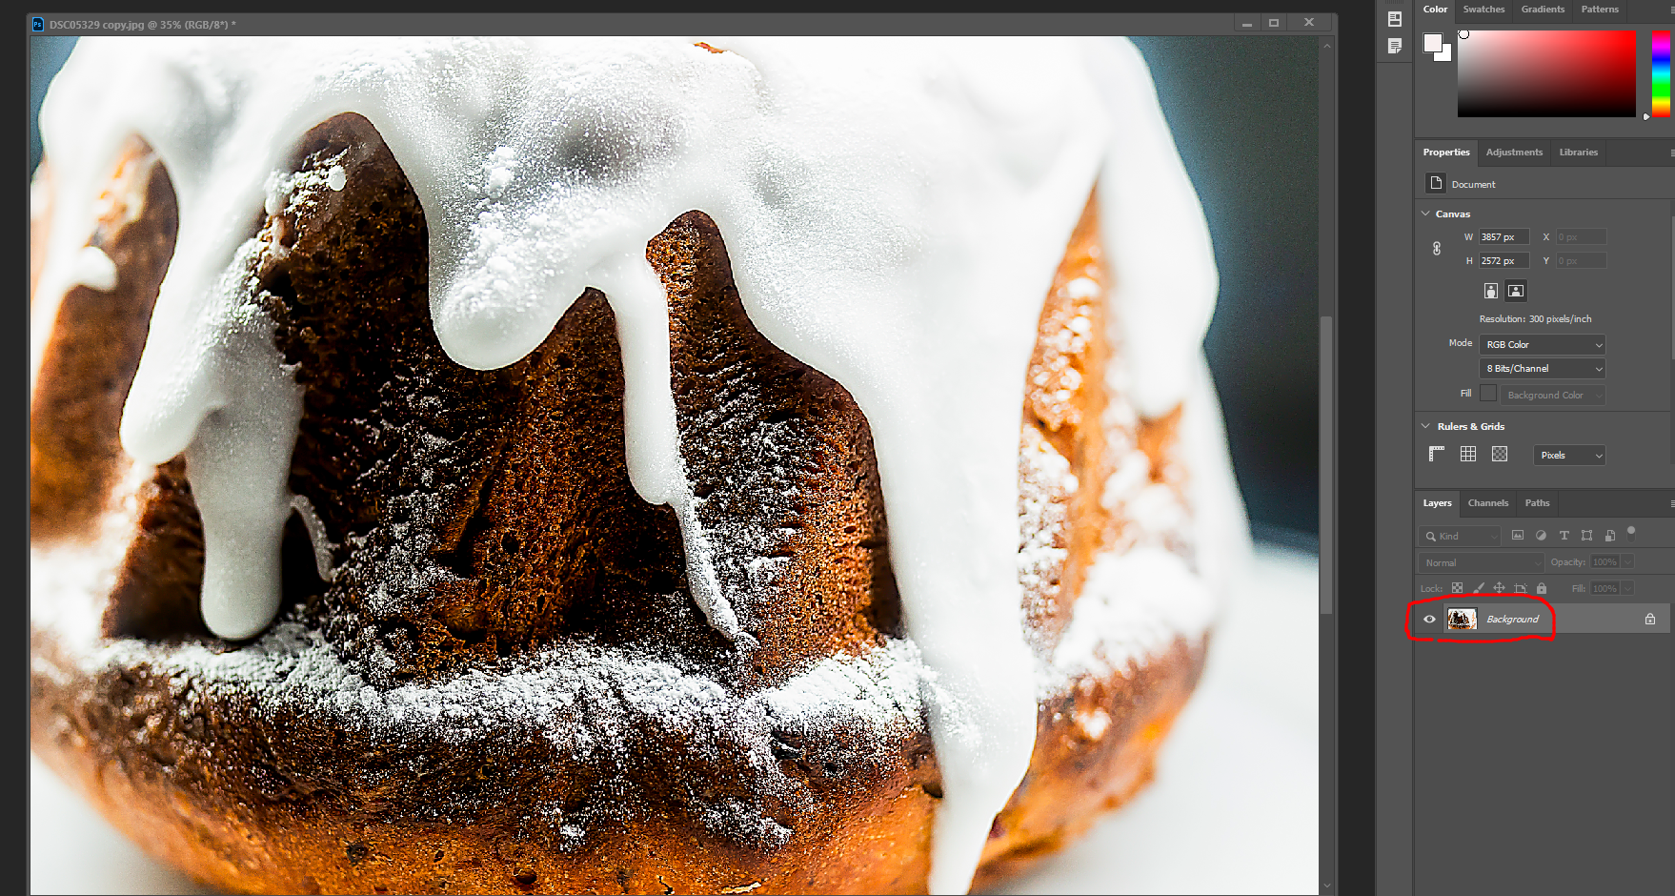Screen dimensions: 1675x896
Task: Open the Layers panel menu icon
Action: pos(1670,503)
